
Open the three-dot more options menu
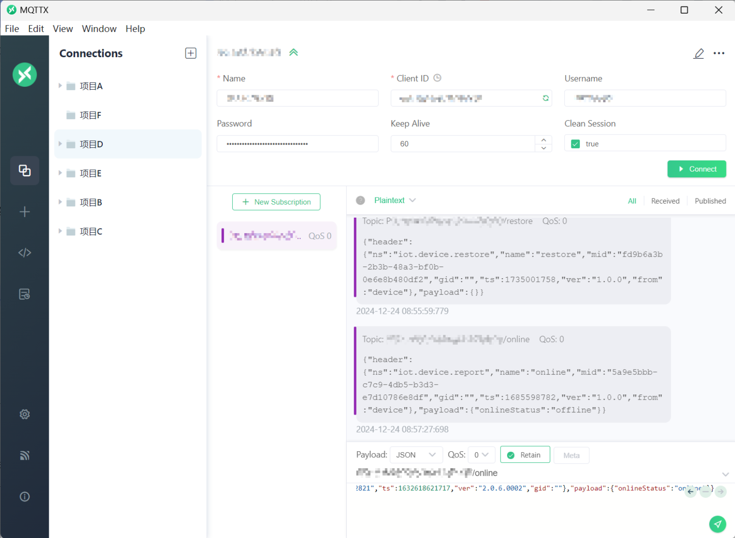(x=719, y=53)
